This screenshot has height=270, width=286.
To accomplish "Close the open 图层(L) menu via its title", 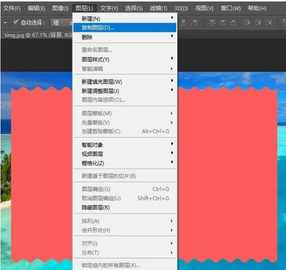I will click(84, 8).
